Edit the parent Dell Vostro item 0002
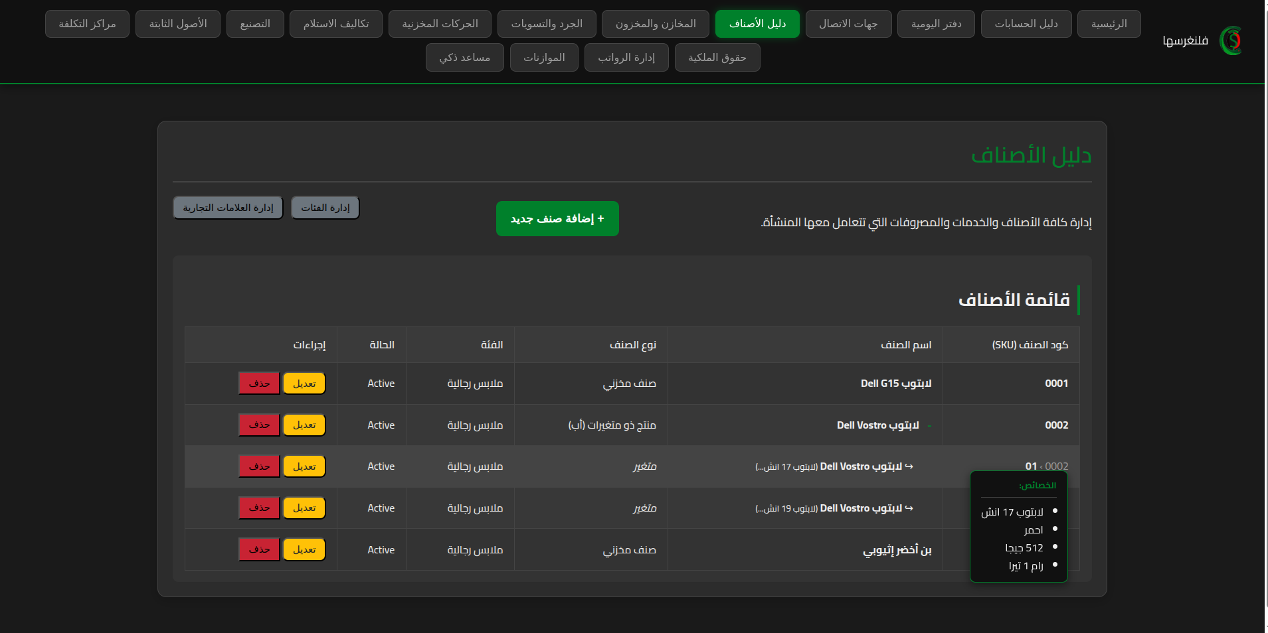1268x633 pixels. click(x=304, y=425)
